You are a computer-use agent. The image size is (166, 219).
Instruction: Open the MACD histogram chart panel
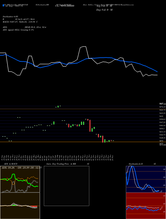pos(20,206)
